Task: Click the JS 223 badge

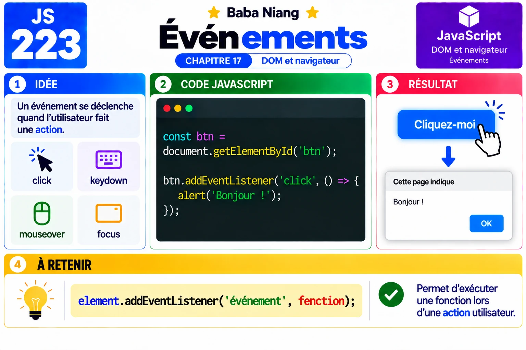Action: click(46, 36)
